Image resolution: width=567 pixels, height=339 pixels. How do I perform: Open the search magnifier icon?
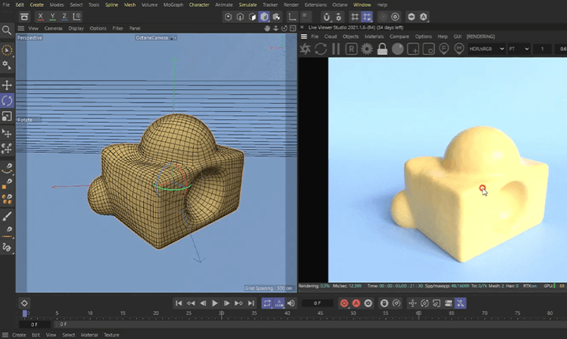tap(6, 30)
